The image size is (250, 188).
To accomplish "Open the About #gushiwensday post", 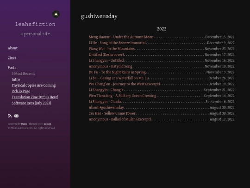I will point(106,107).
